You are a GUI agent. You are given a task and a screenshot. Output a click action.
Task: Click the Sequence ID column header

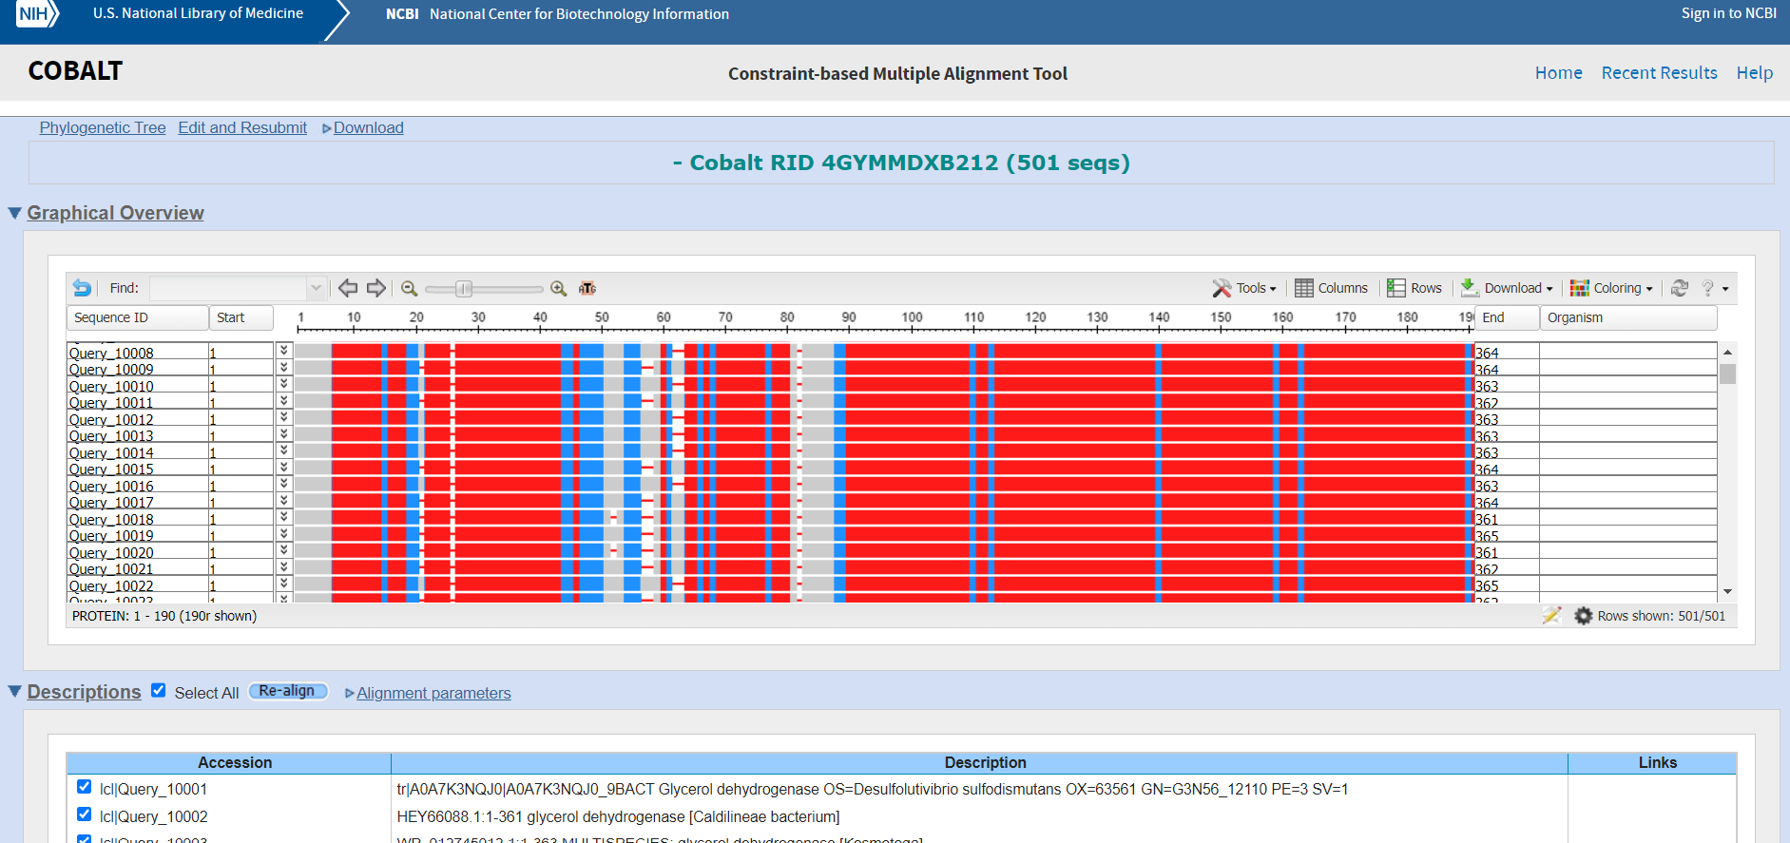[x=138, y=317]
